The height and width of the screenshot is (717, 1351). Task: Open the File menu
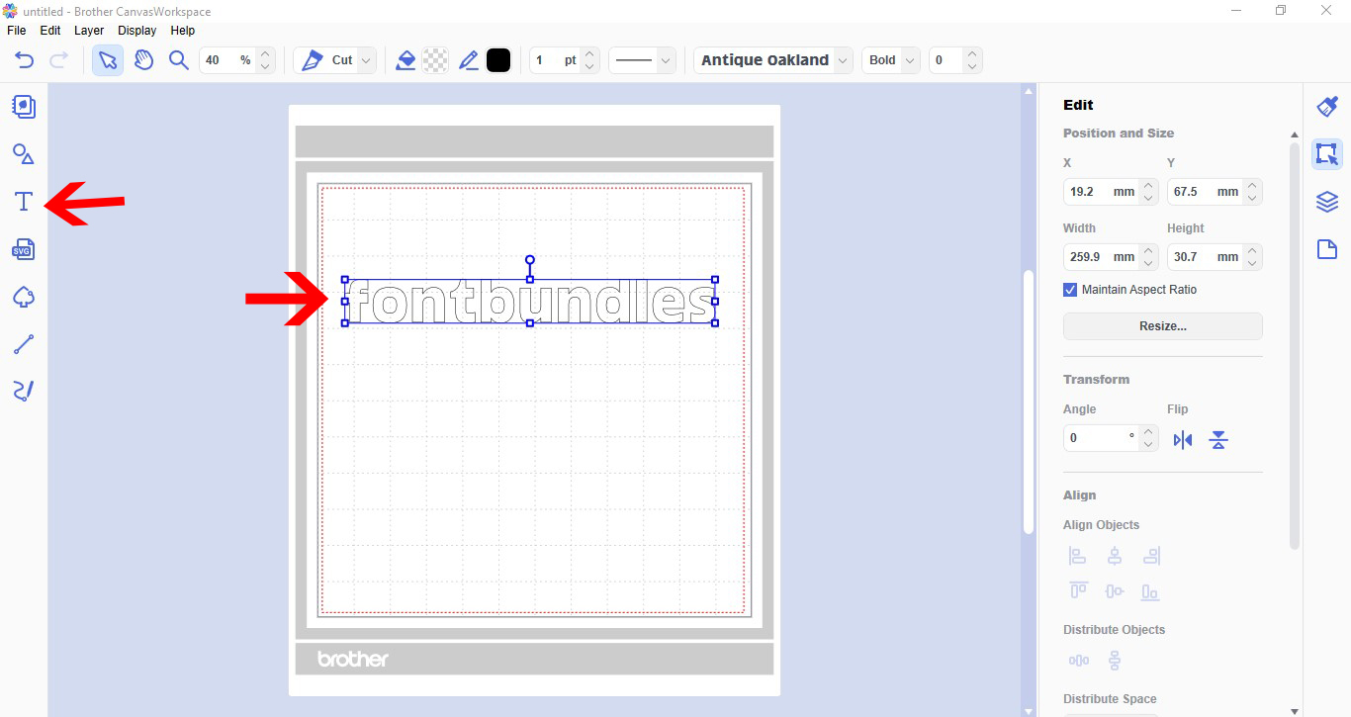(16, 31)
